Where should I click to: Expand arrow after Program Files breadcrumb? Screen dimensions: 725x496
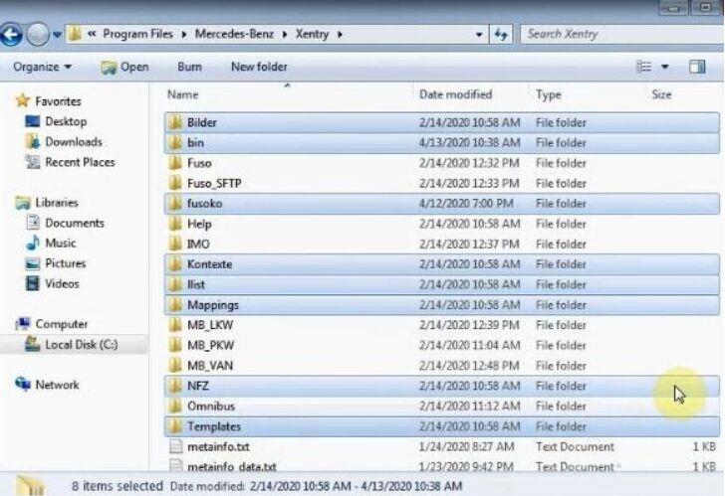tap(184, 35)
